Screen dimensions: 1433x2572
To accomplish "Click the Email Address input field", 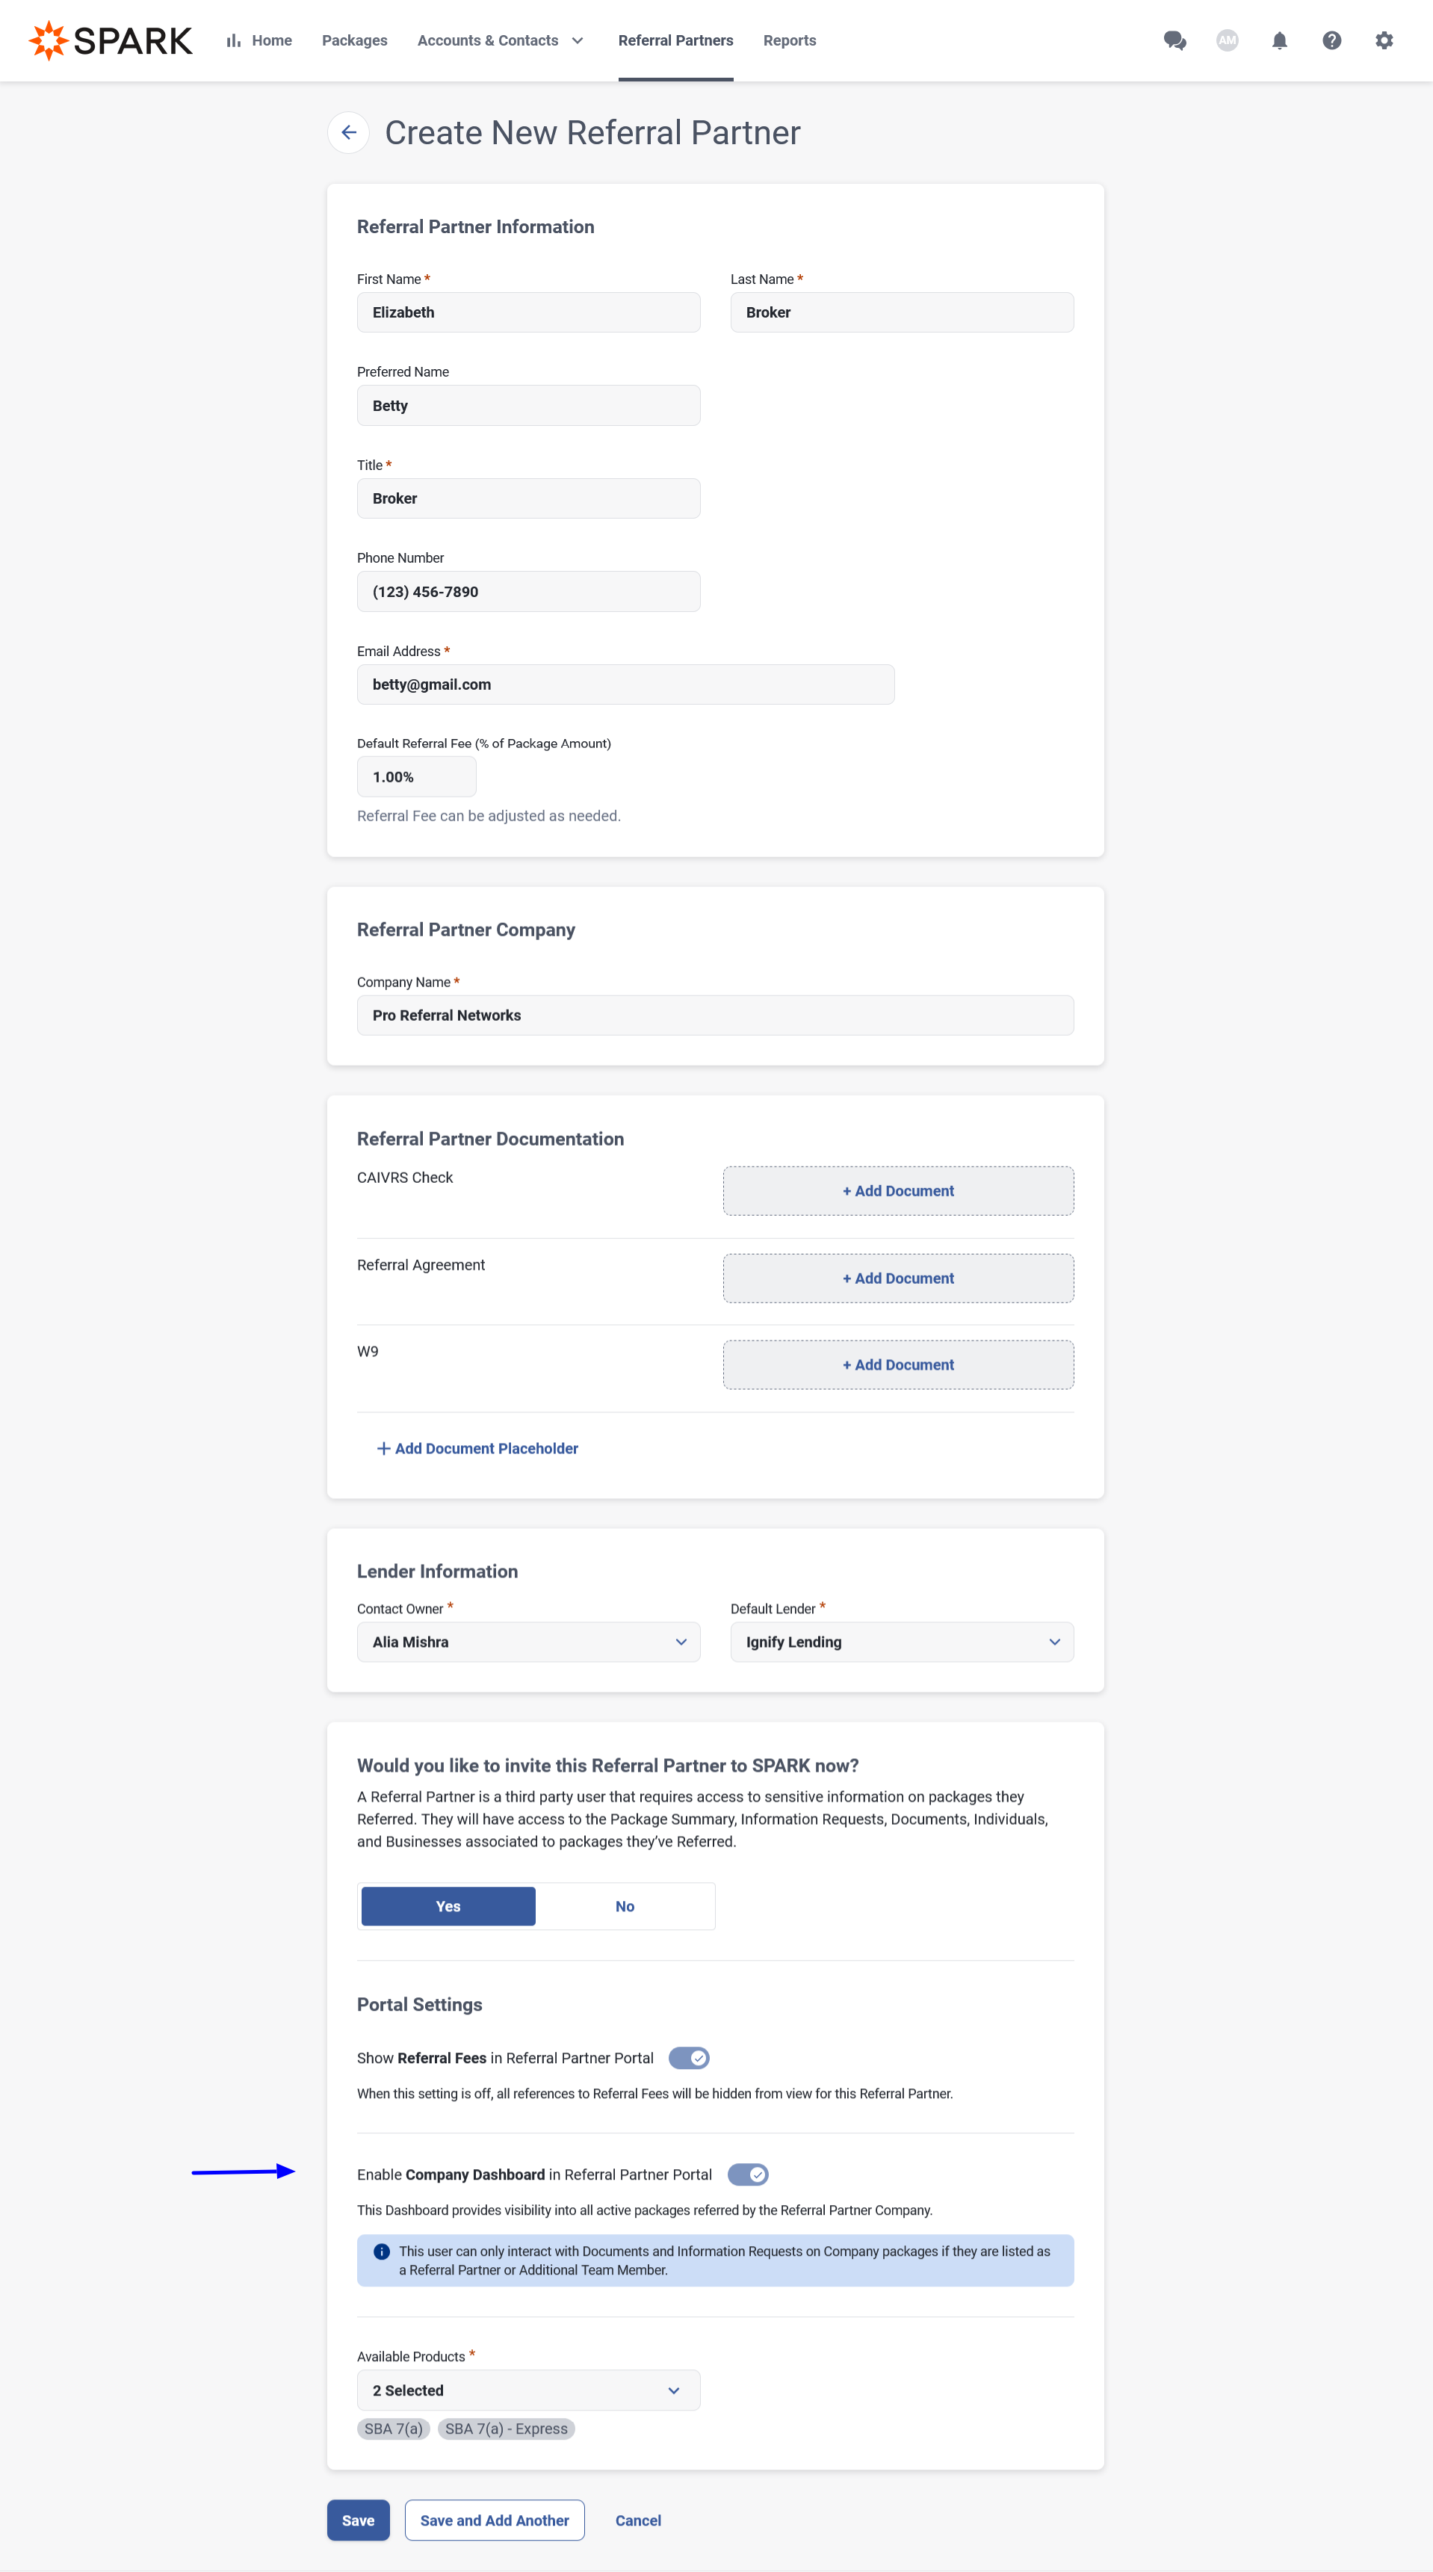I will pos(625,684).
